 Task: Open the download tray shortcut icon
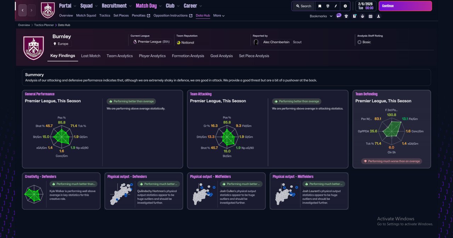(x=379, y=16)
